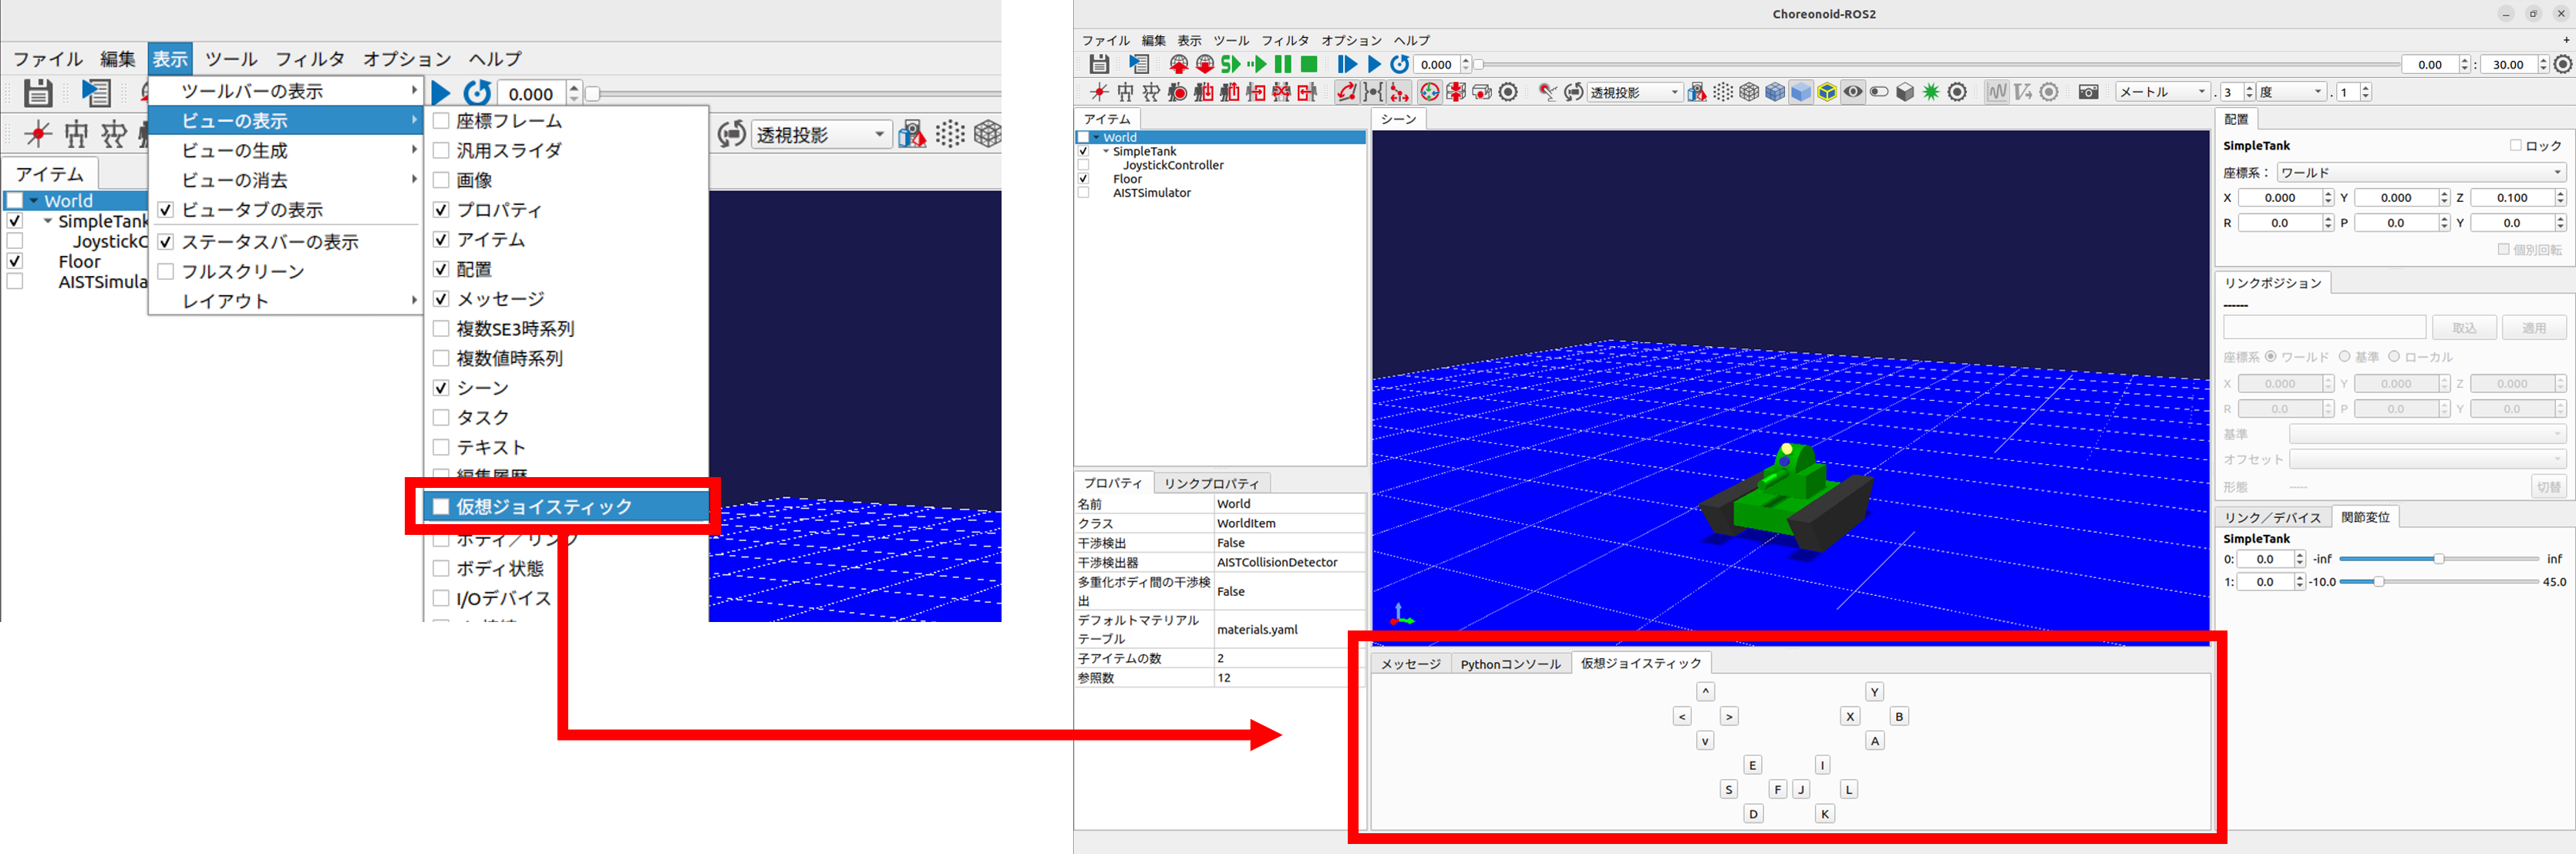The width and height of the screenshot is (2576, 854).
Task: Open scene view settings via gear icon
Action: (x=1956, y=90)
